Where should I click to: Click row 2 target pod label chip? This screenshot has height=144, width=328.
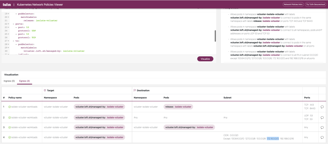pyautogui.click(x=99, y=118)
